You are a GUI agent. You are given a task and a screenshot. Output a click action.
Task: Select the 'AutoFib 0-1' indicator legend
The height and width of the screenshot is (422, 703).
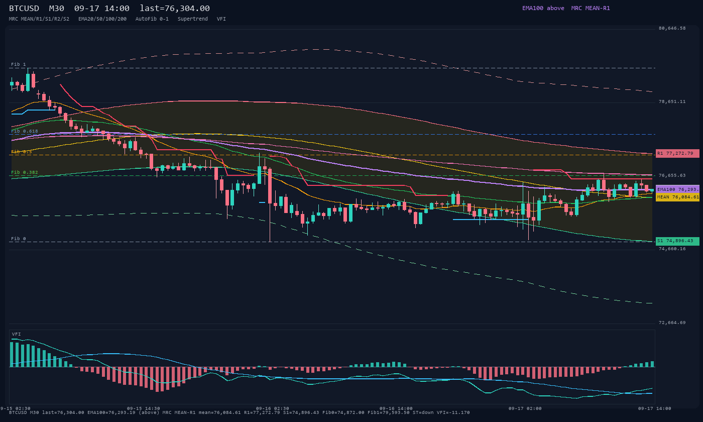coord(152,19)
